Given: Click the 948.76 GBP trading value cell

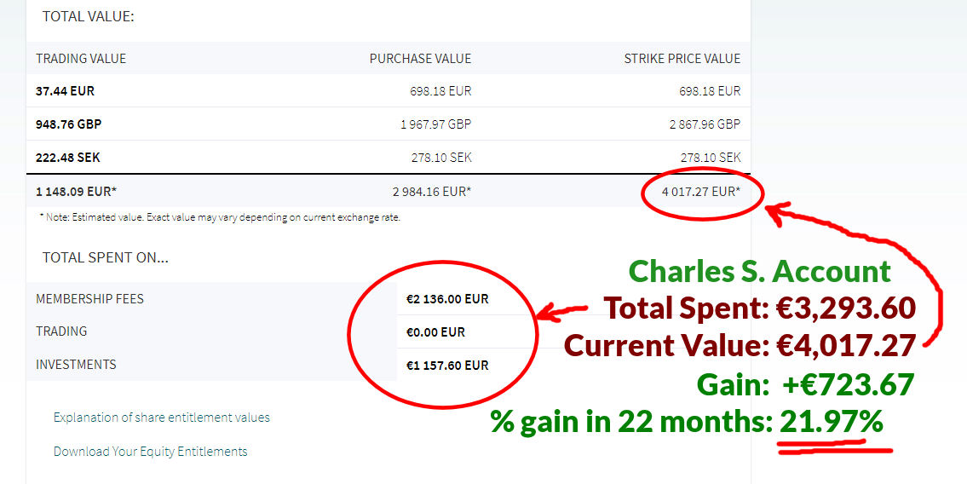Looking at the screenshot, I should pos(68,124).
